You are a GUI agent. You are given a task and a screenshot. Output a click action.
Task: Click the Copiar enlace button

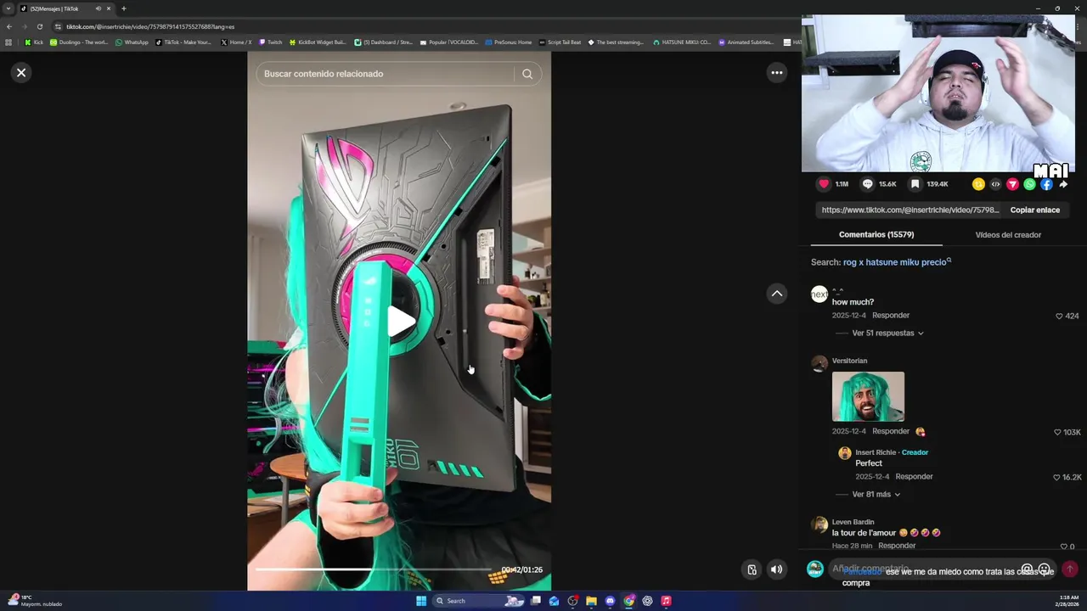[x=1034, y=210]
